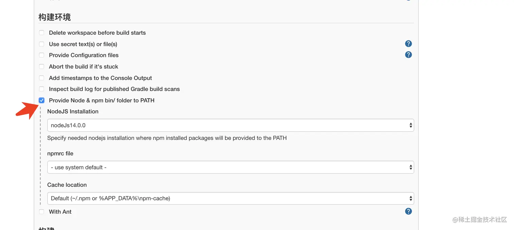
Task: Show help icon for With Ant
Action: [x=408, y=211]
